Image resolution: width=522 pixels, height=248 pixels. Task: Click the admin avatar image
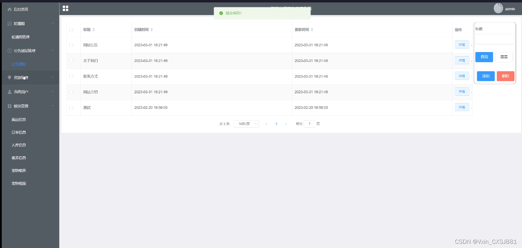(x=498, y=8)
